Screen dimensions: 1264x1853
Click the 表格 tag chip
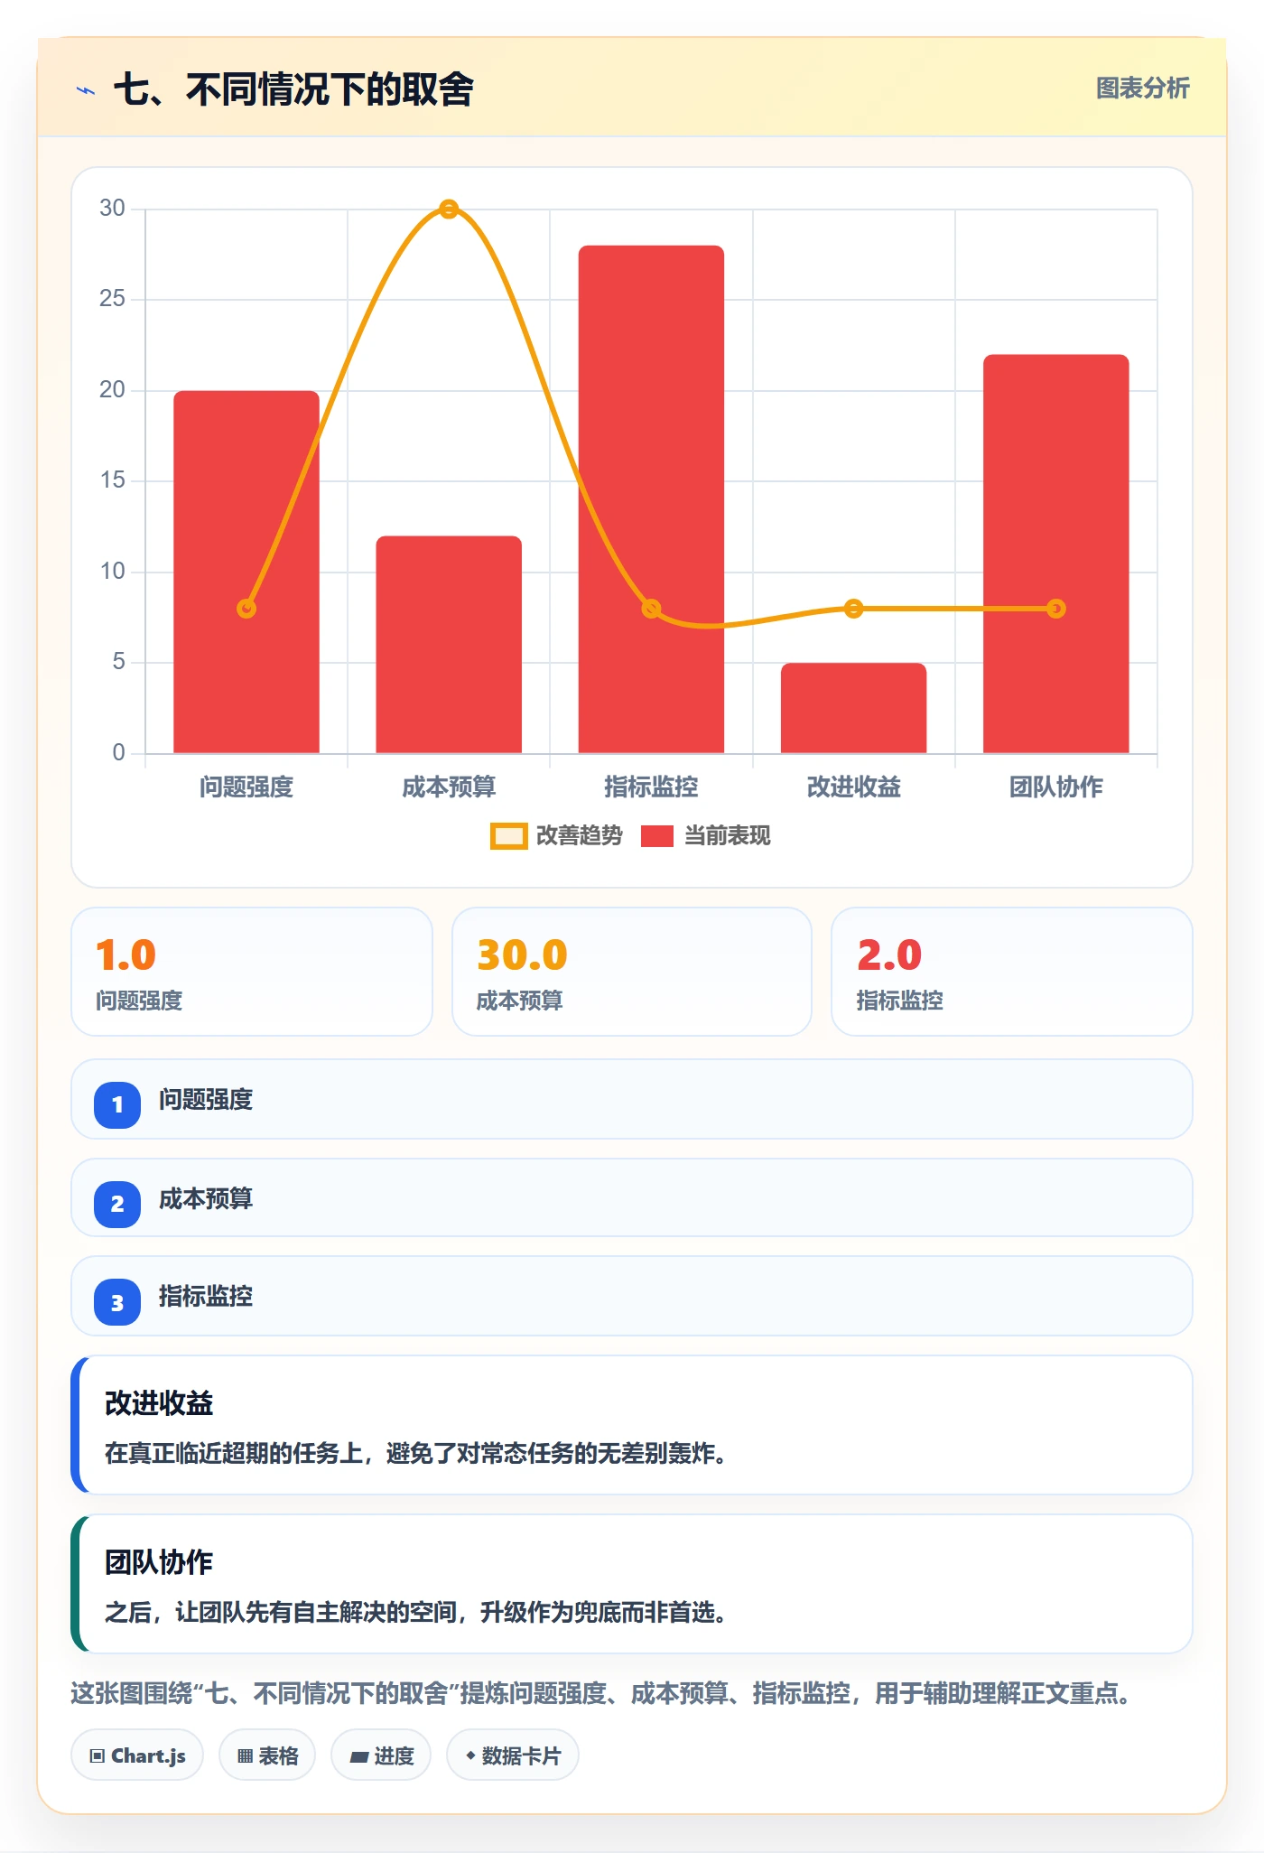(x=267, y=1755)
